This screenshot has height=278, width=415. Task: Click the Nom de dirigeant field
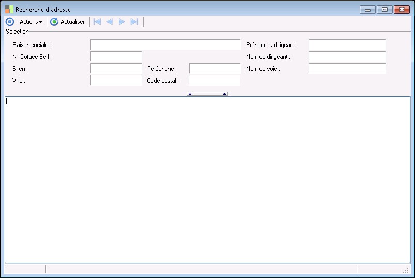[x=347, y=57]
